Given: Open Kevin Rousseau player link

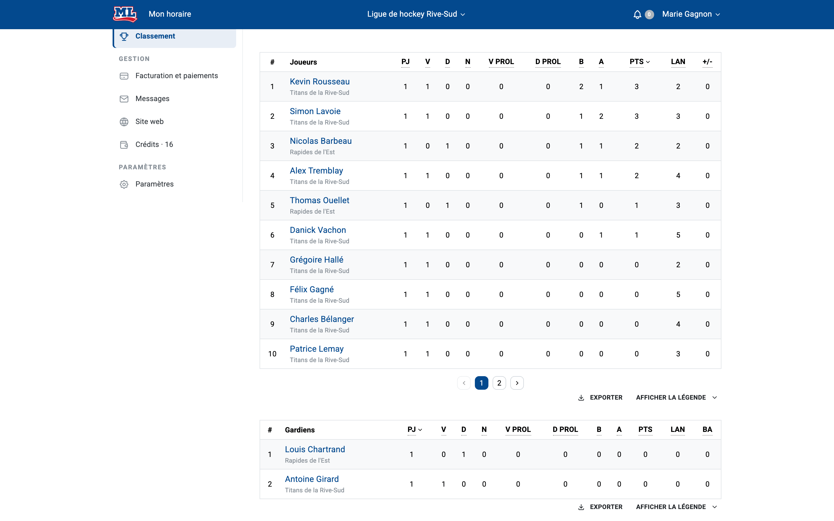Looking at the screenshot, I should [320, 82].
